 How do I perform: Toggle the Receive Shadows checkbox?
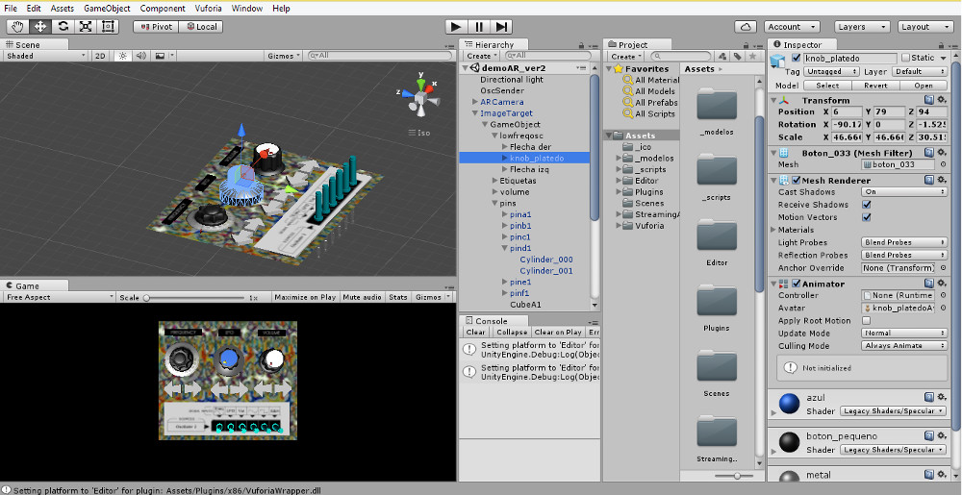[x=867, y=205]
